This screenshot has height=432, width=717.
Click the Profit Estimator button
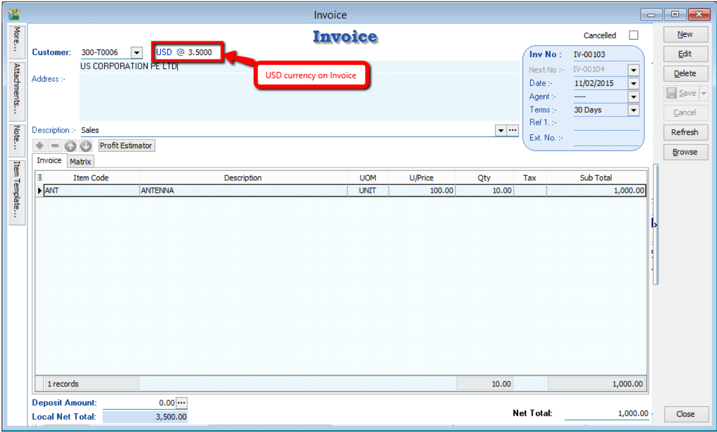(x=126, y=146)
